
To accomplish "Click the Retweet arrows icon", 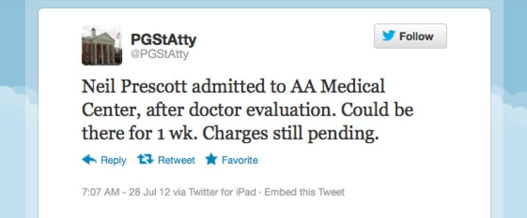I will [146, 160].
